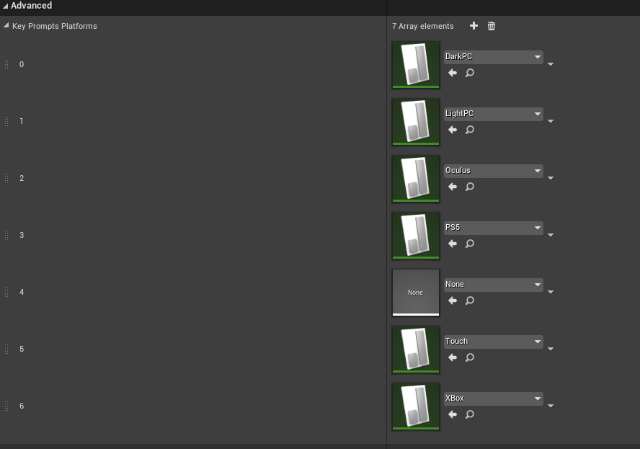
Task: Add a new array element with plus icon
Action: click(x=474, y=26)
